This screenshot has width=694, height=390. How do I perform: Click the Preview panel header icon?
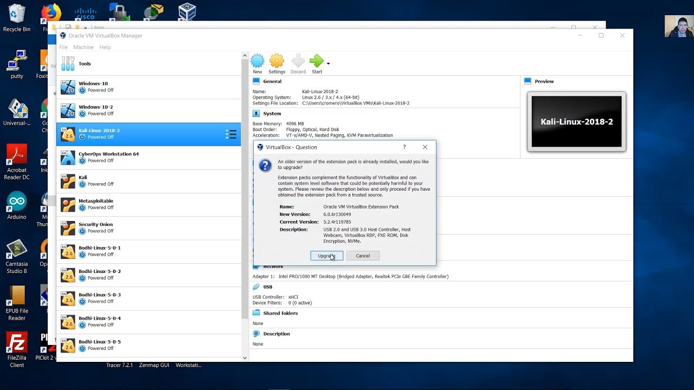tap(528, 81)
